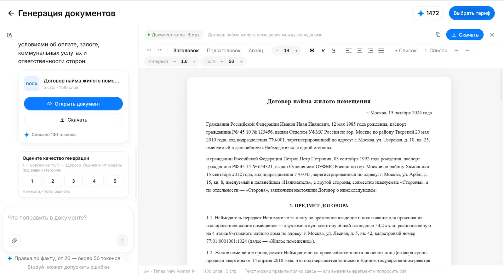The image size is (504, 276).
Task: Open new chat edit icon in sidebar
Action: click(x=9, y=35)
